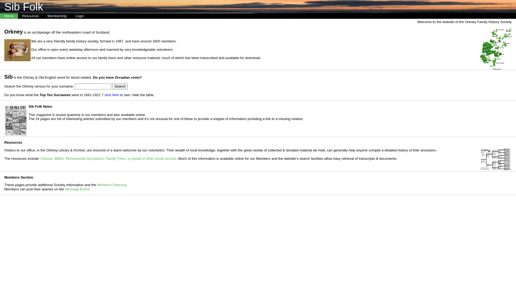
Task: Click the 'formed in 1997' society description line
Action: 104,41
